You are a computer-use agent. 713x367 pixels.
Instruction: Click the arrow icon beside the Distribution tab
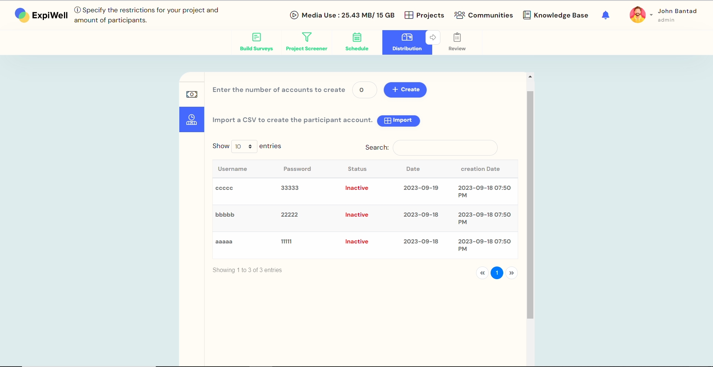(433, 37)
